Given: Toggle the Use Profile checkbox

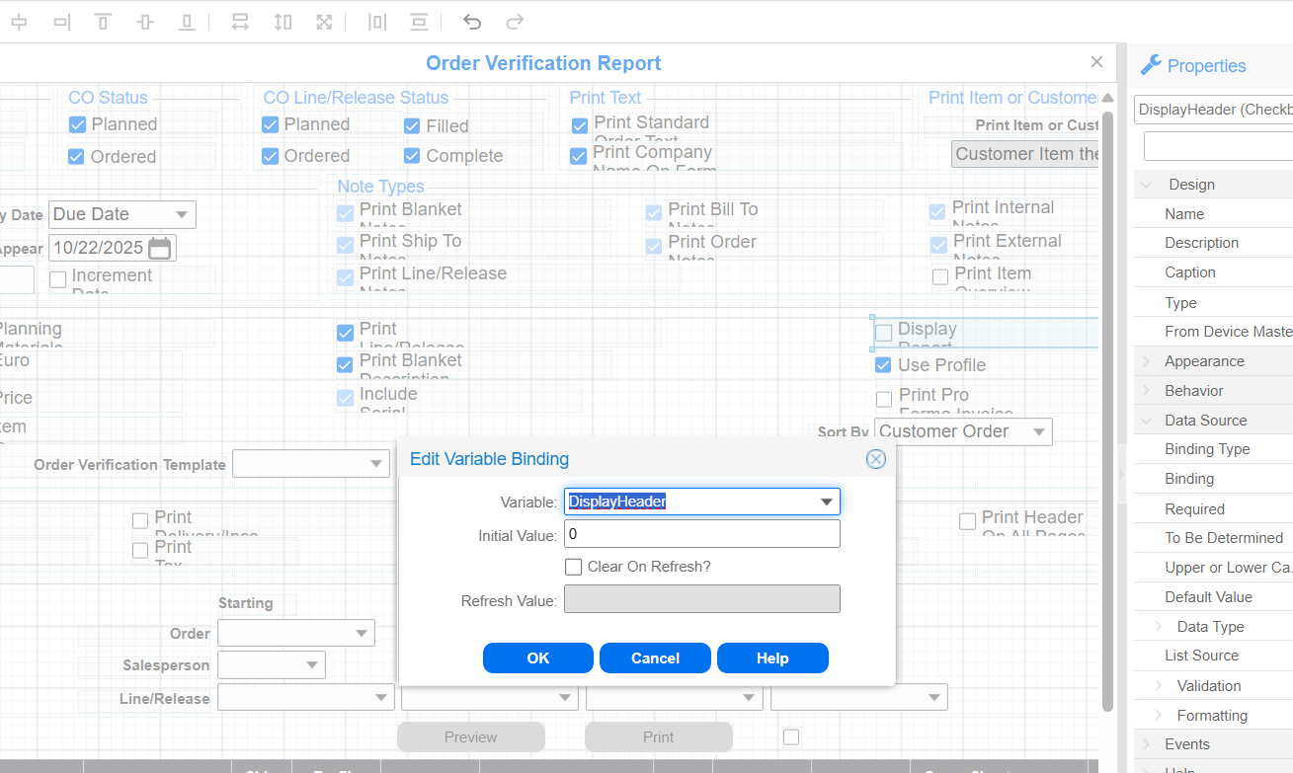Looking at the screenshot, I should pyautogui.click(x=883, y=365).
